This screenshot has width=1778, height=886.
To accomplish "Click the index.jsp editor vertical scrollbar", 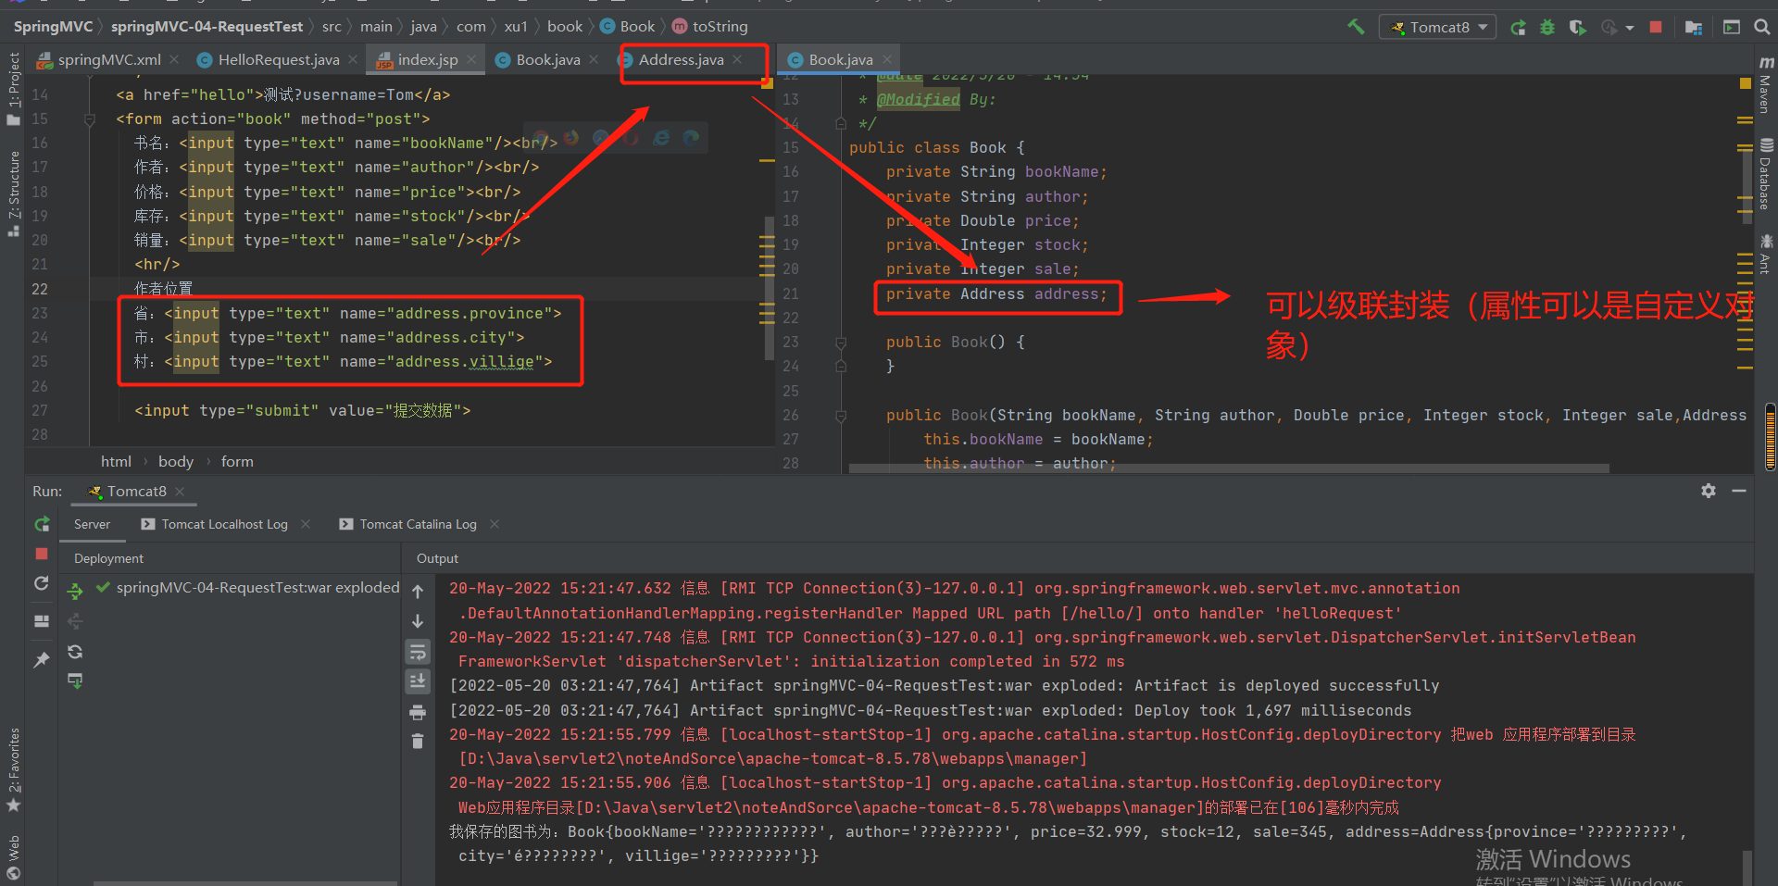I will [x=770, y=288].
